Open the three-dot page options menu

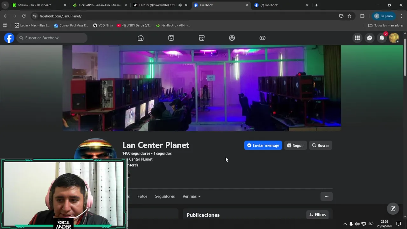click(x=327, y=196)
